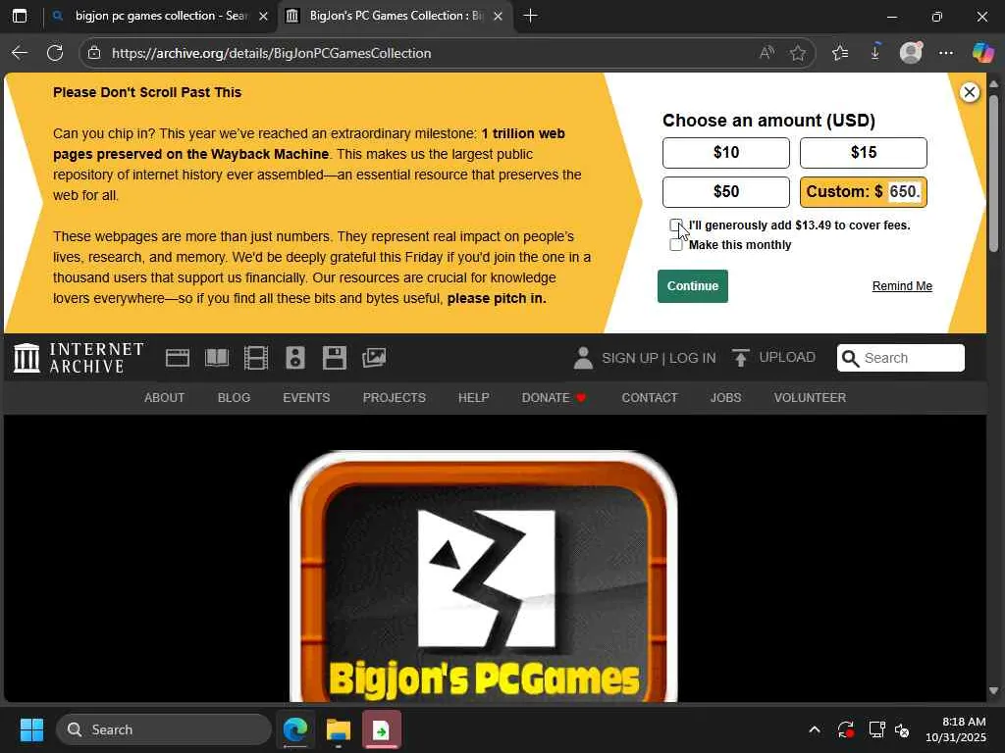The width and height of the screenshot is (1005, 753).
Task: Close the bigjon search tab
Action: point(263,16)
